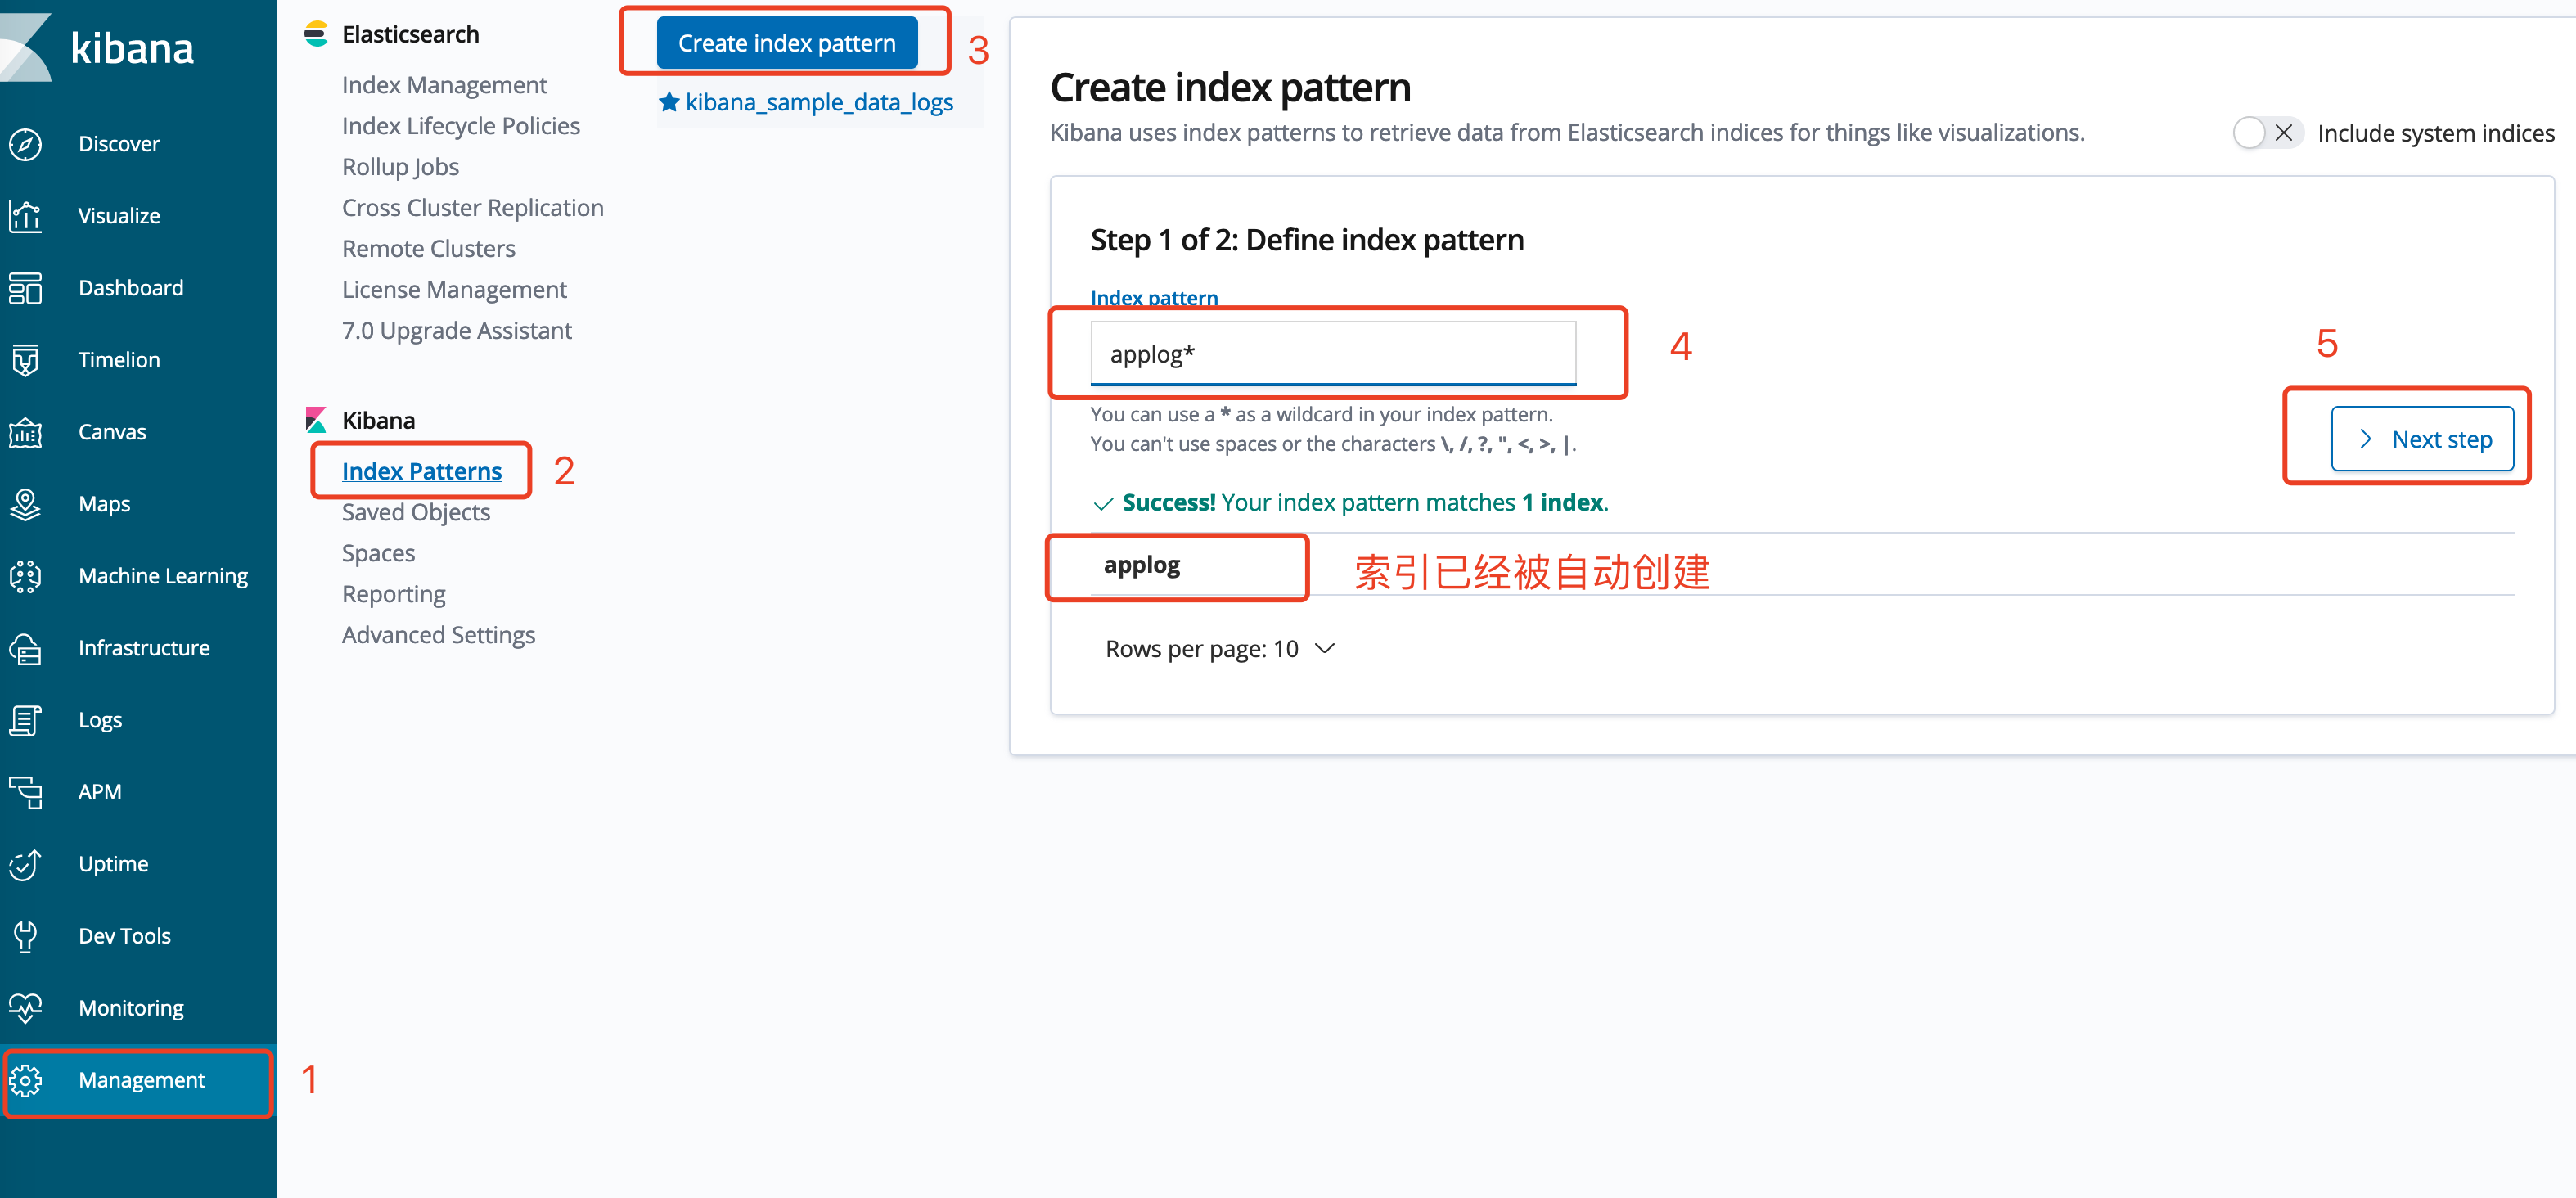Toggle Include system indices switch
The height and width of the screenshot is (1198, 2576).
[2268, 133]
